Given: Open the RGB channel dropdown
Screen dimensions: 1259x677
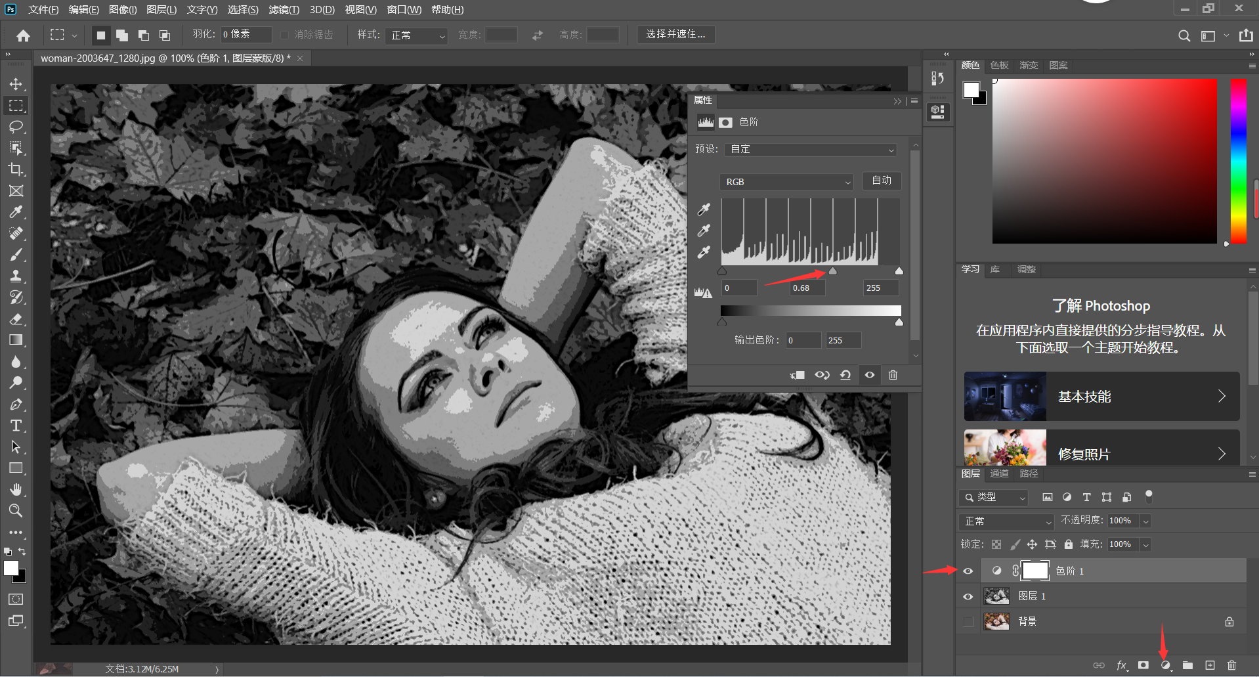Looking at the screenshot, I should pos(786,182).
